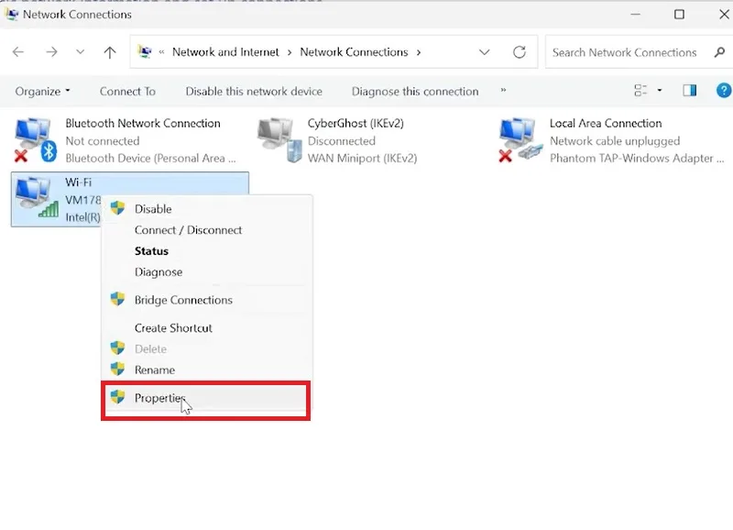Choose Properties from context menu
This screenshot has width=733, height=530.
coord(205,398)
